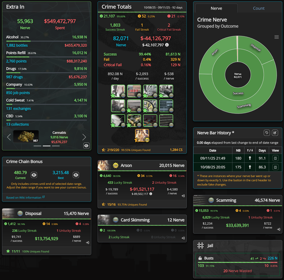The height and width of the screenshot is (280, 284).
Task: Open calendar view for 10/08/25 20:05 row
Action: [275, 167]
